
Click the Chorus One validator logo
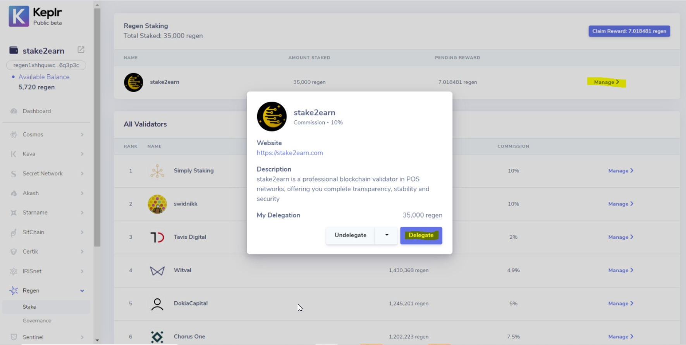point(157,337)
